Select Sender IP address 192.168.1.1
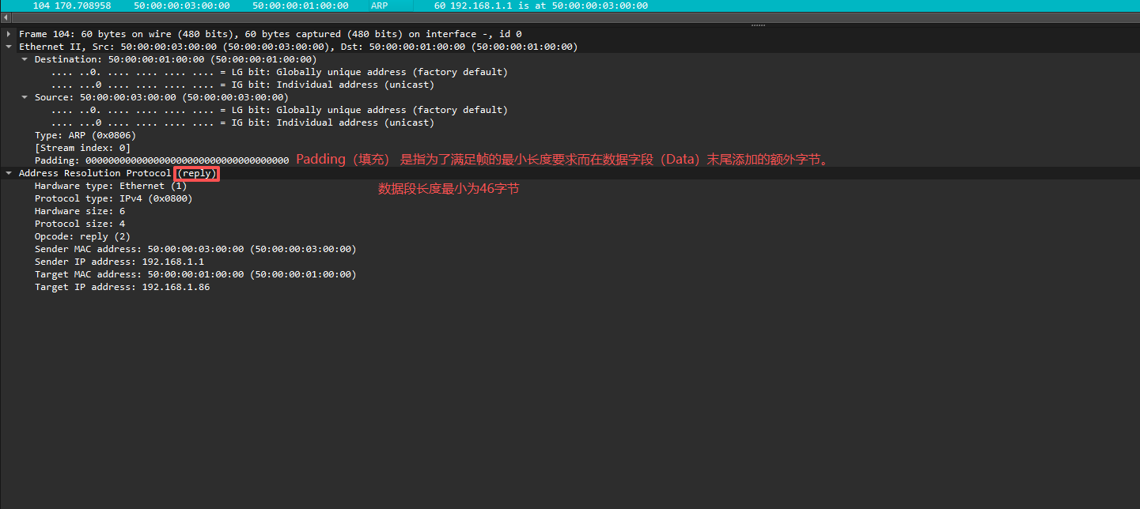Screen dimensions: 1140x509 [x=119, y=262]
